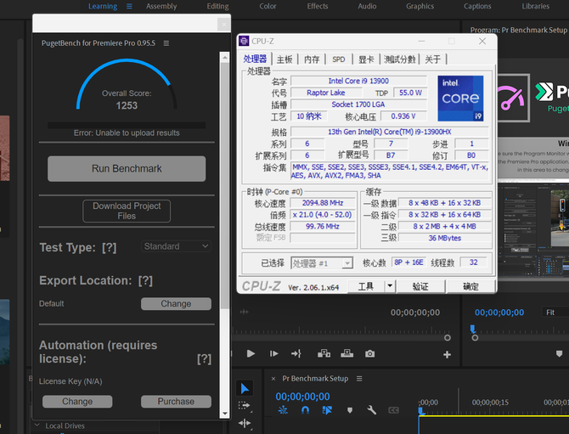Viewport: 569px width, 434px height.
Task: Click the CPU-Z title bar app icon
Action: click(244, 41)
